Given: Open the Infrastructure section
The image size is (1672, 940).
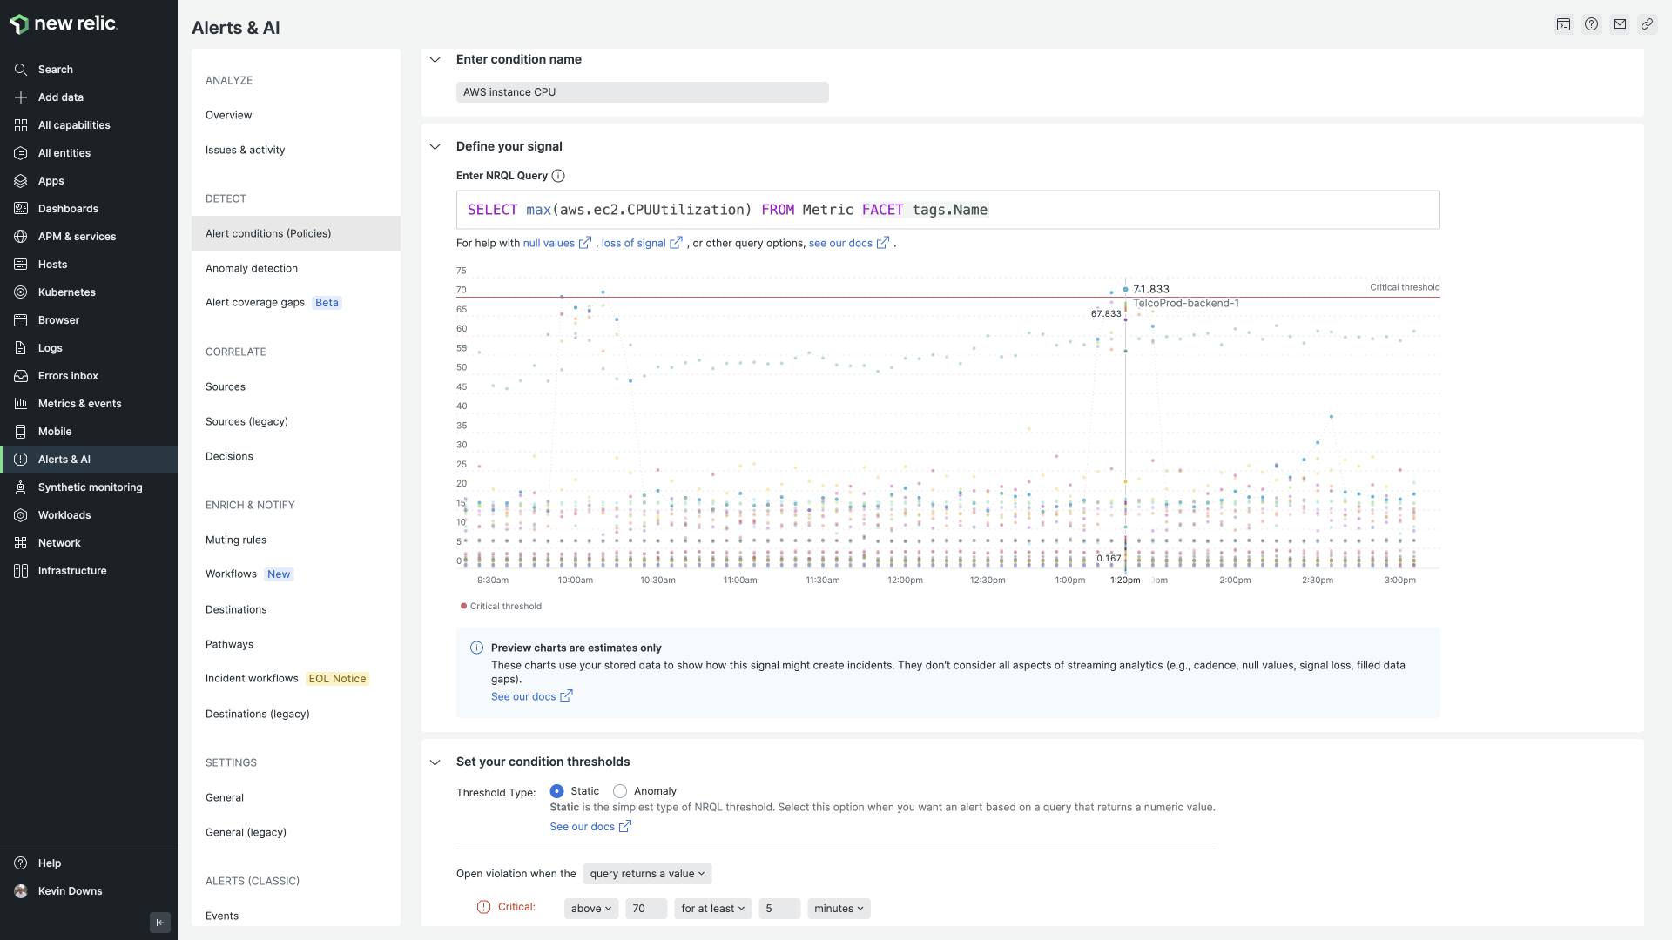Looking at the screenshot, I should (x=71, y=570).
